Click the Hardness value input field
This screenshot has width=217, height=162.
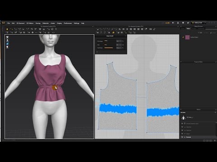(x=118, y=48)
